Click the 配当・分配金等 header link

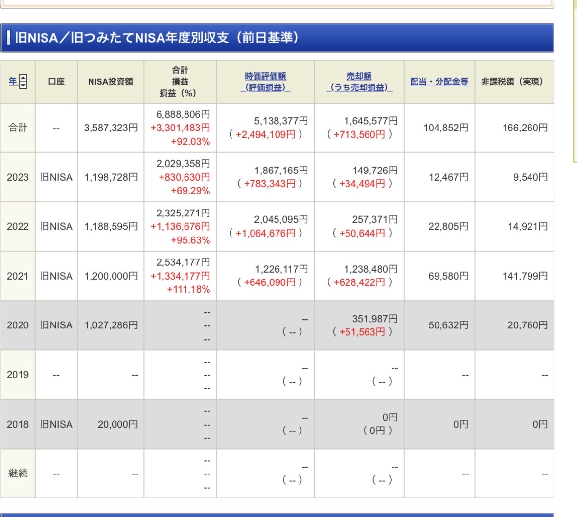pyautogui.click(x=439, y=82)
